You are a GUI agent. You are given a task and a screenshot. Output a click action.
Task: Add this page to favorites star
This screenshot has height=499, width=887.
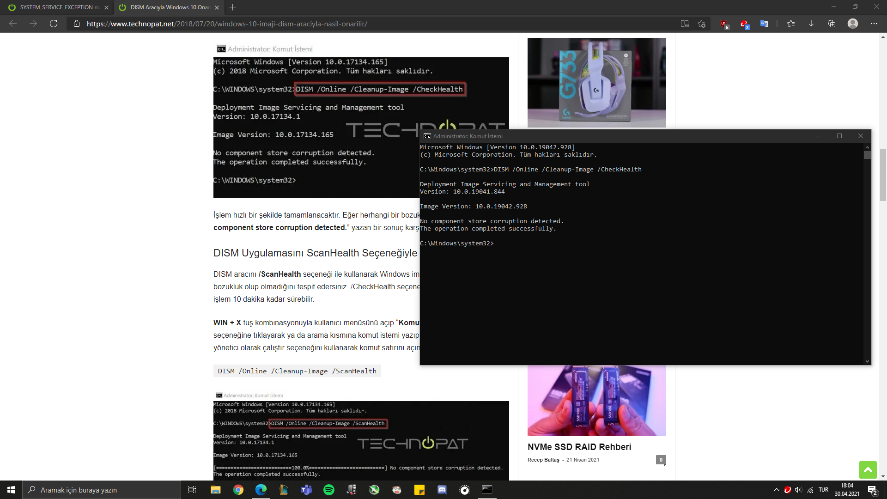(x=702, y=24)
